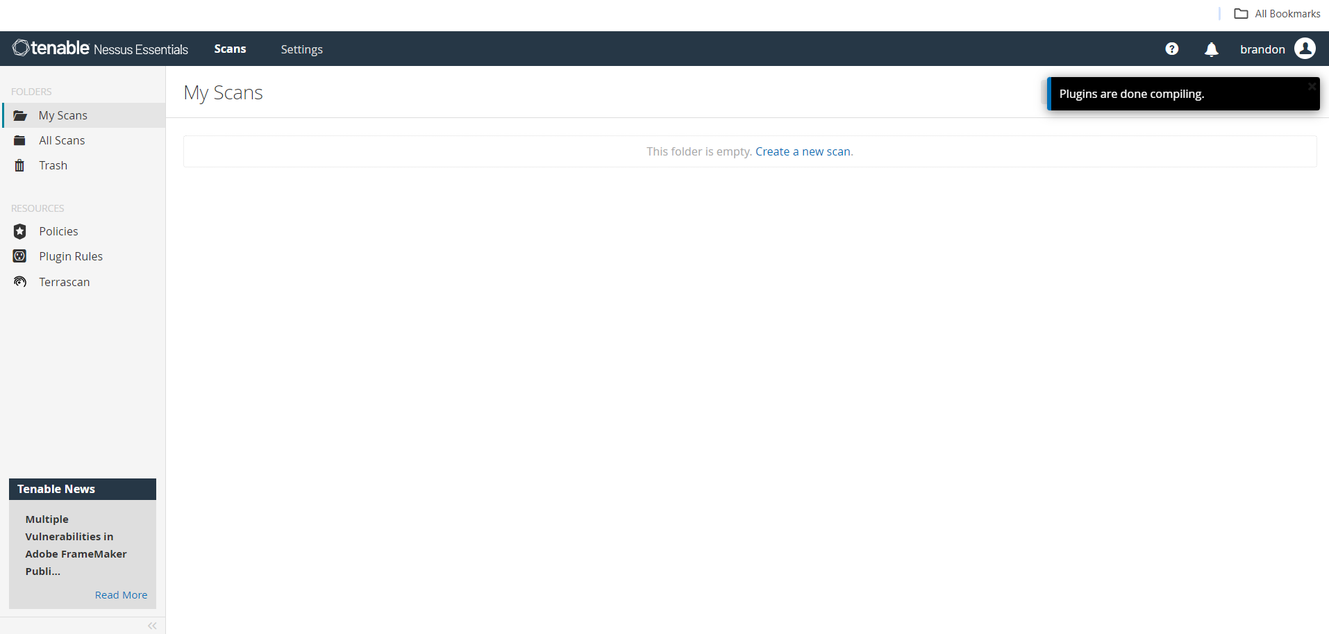Click the Adobe FrameMaker news headline

[x=76, y=545]
